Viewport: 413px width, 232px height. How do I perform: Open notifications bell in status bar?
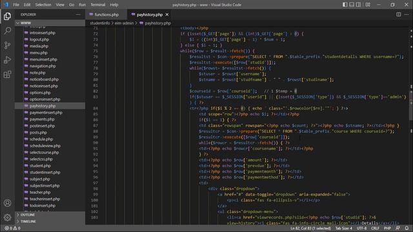tap(407, 228)
